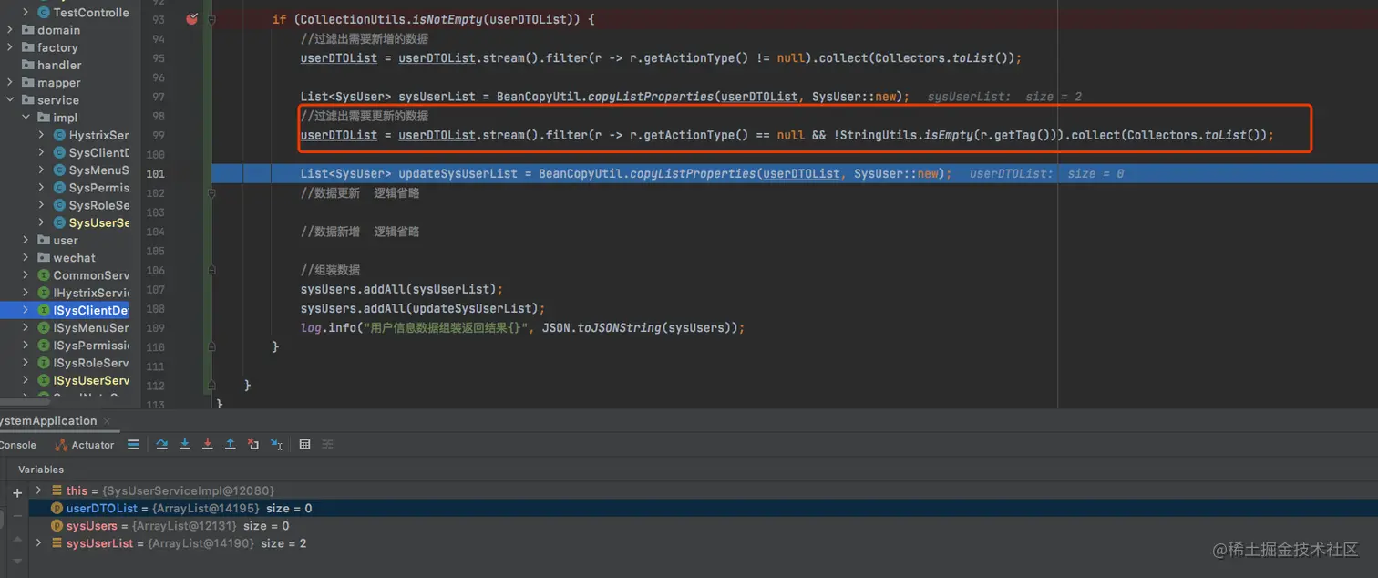1378x578 pixels.
Task: Click the SysUserSe class icon
Action: point(60,223)
